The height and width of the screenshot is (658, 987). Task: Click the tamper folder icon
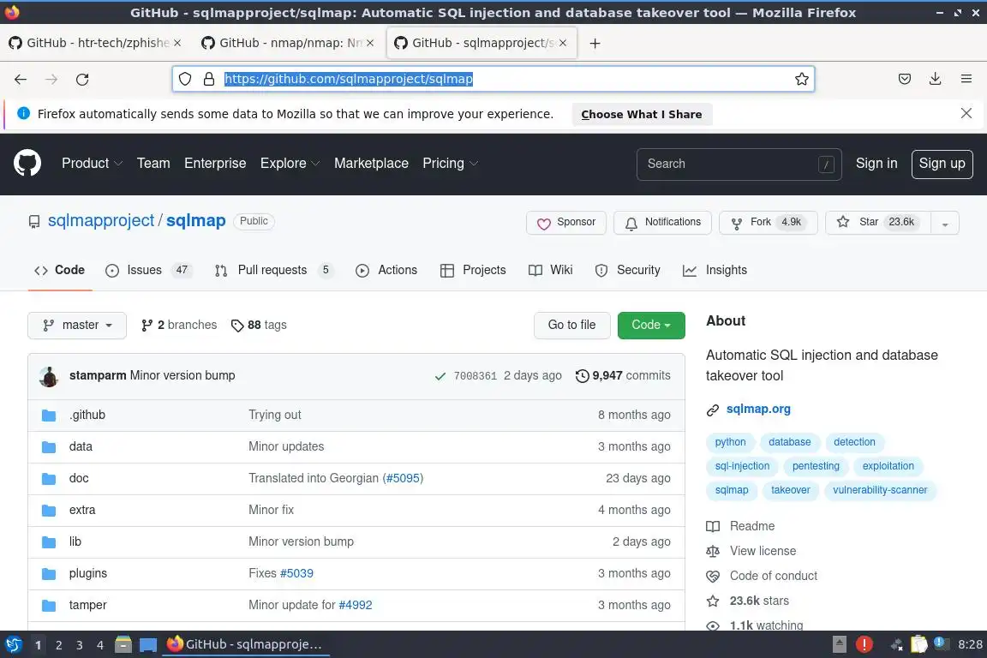(49, 606)
